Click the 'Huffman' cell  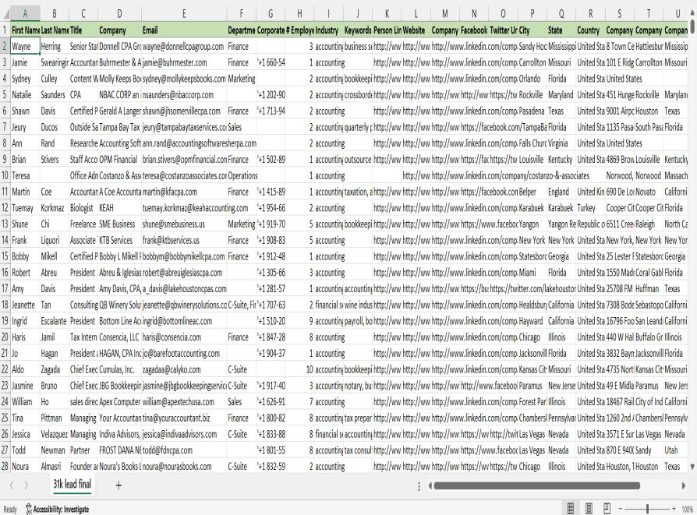point(649,289)
